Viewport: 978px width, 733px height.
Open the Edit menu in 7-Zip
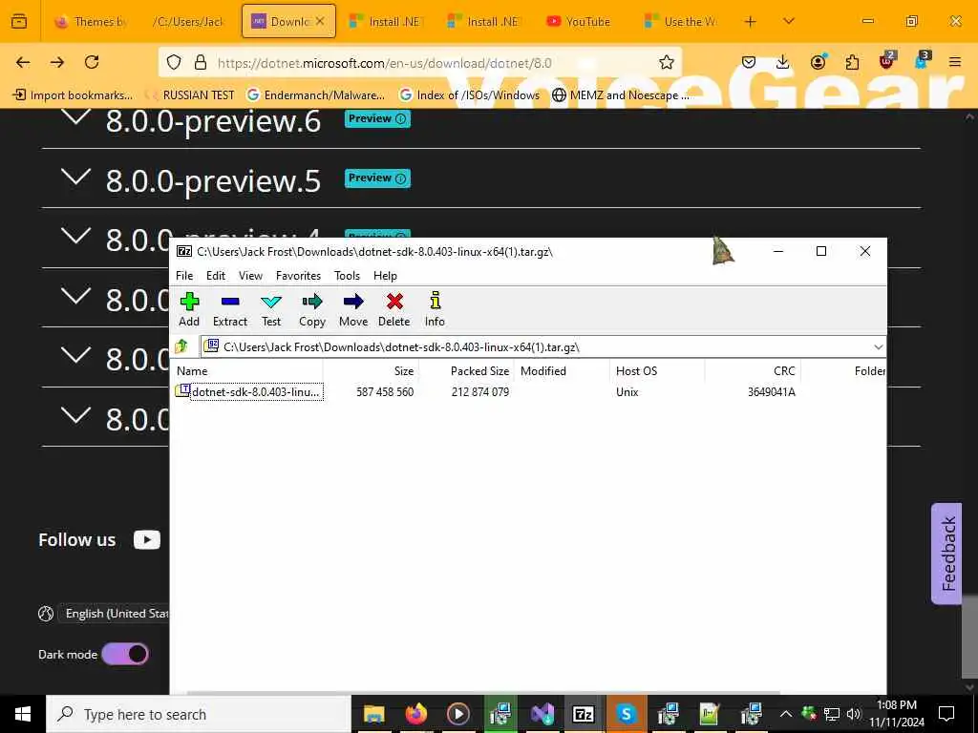216,276
